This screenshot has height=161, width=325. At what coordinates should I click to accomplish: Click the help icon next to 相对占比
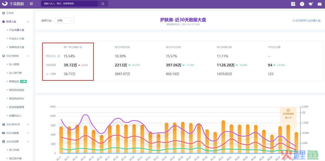(x=58, y=56)
